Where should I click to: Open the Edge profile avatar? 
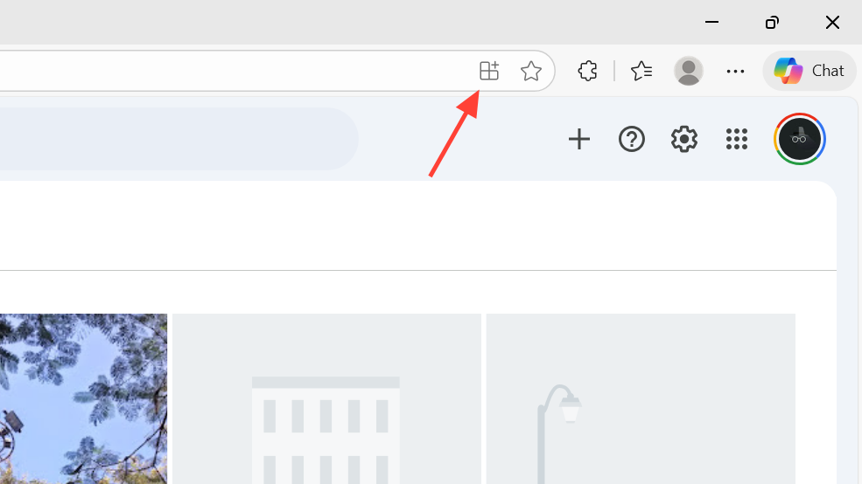pos(688,71)
